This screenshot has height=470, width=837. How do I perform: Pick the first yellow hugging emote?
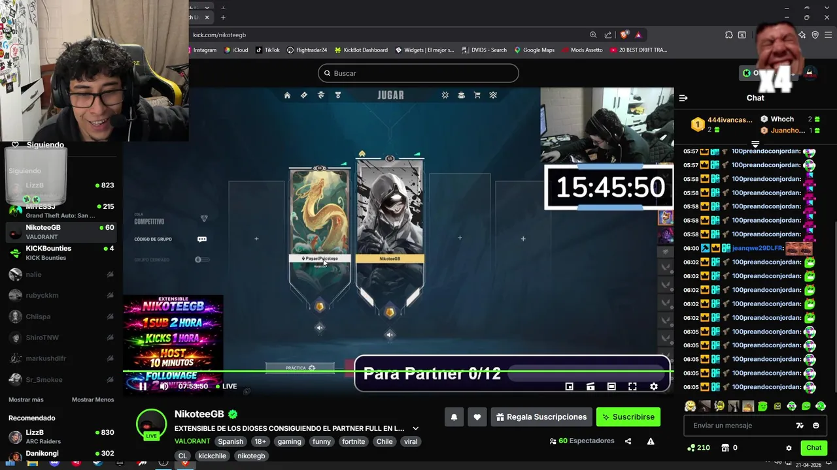(x=690, y=406)
